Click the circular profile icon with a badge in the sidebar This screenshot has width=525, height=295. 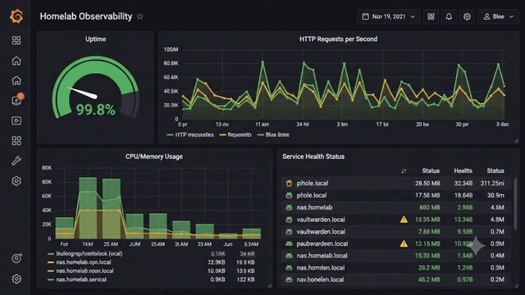[16, 258]
